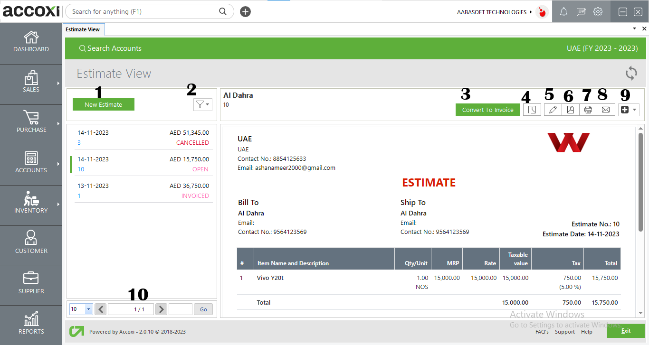The image size is (649, 345).
Task: Change the page size 10 dropdown
Action: click(x=81, y=309)
